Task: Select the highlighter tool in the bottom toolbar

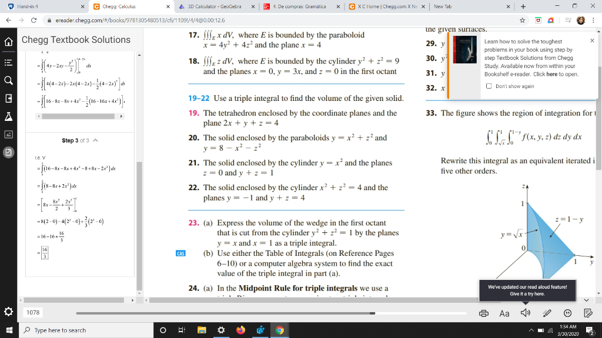Action: point(548,313)
